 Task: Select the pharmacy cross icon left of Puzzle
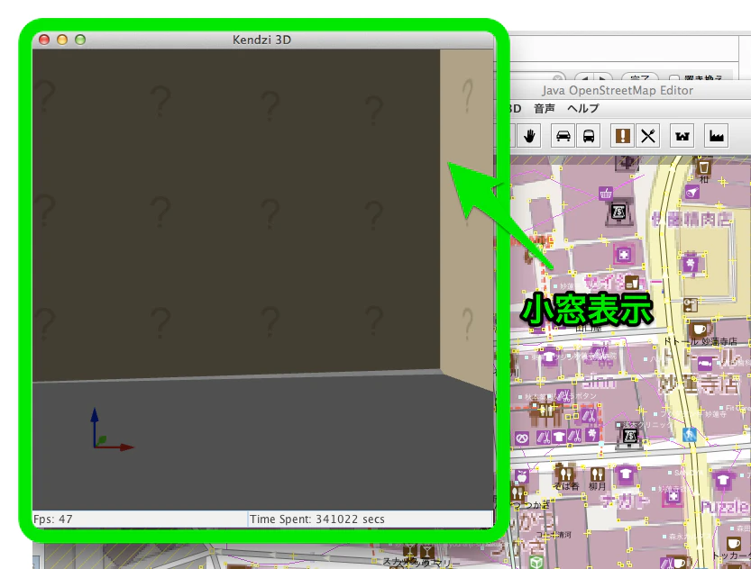pyautogui.click(x=673, y=497)
